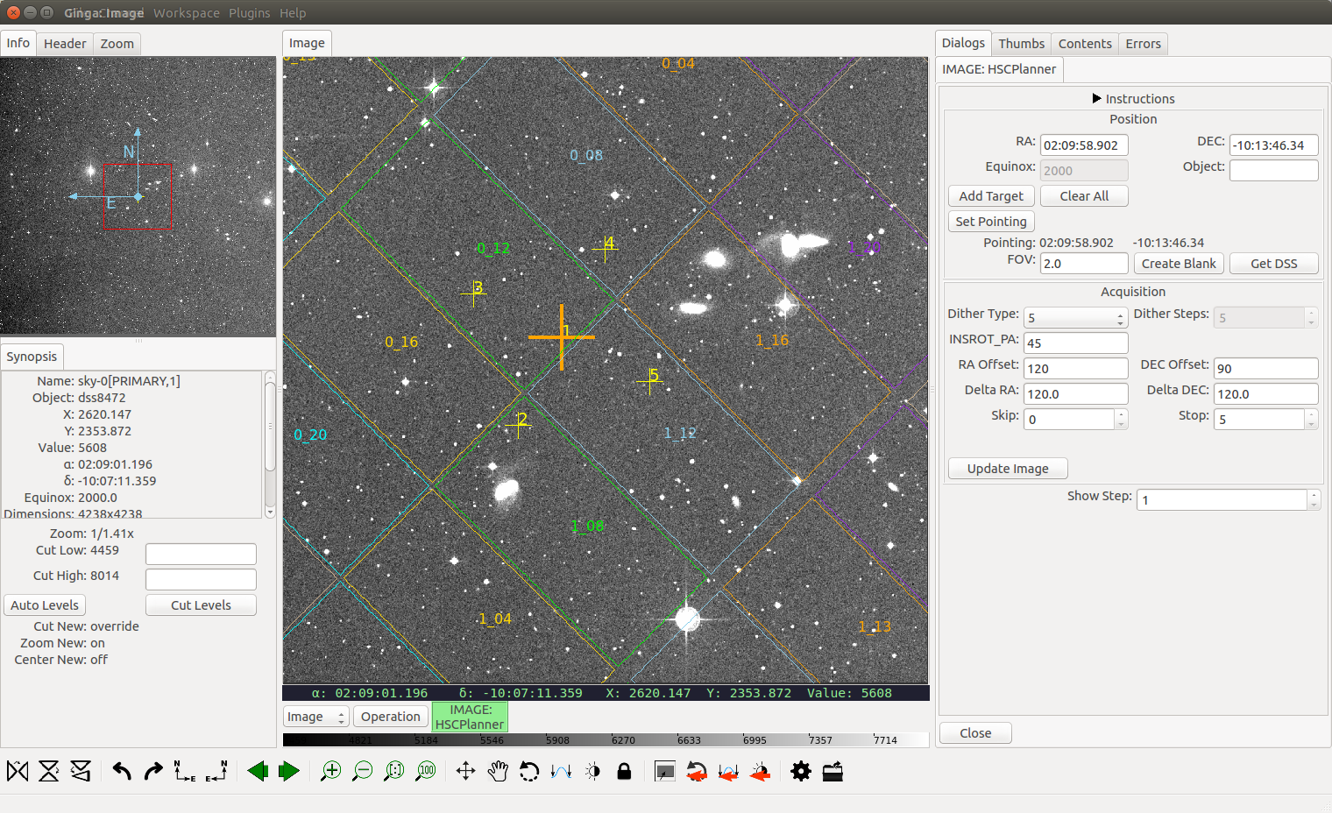Viewport: 1332px width, 813px height.
Task: Go to previous image with green left arrow
Action: 257,771
